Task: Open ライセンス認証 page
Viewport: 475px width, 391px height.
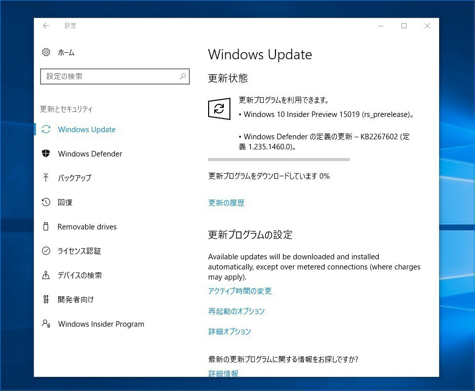Action: [79, 251]
